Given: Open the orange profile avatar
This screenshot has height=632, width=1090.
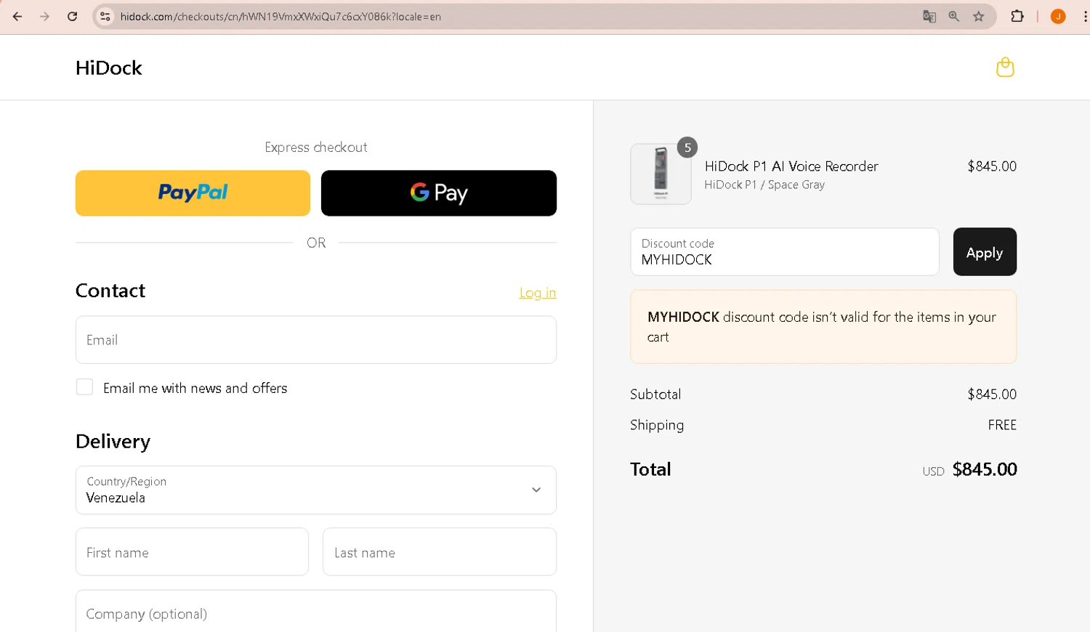Looking at the screenshot, I should point(1058,16).
